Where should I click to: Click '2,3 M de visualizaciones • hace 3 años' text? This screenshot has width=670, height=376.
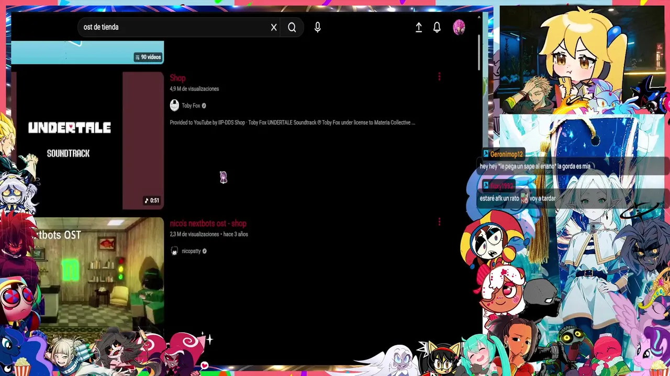(x=209, y=234)
